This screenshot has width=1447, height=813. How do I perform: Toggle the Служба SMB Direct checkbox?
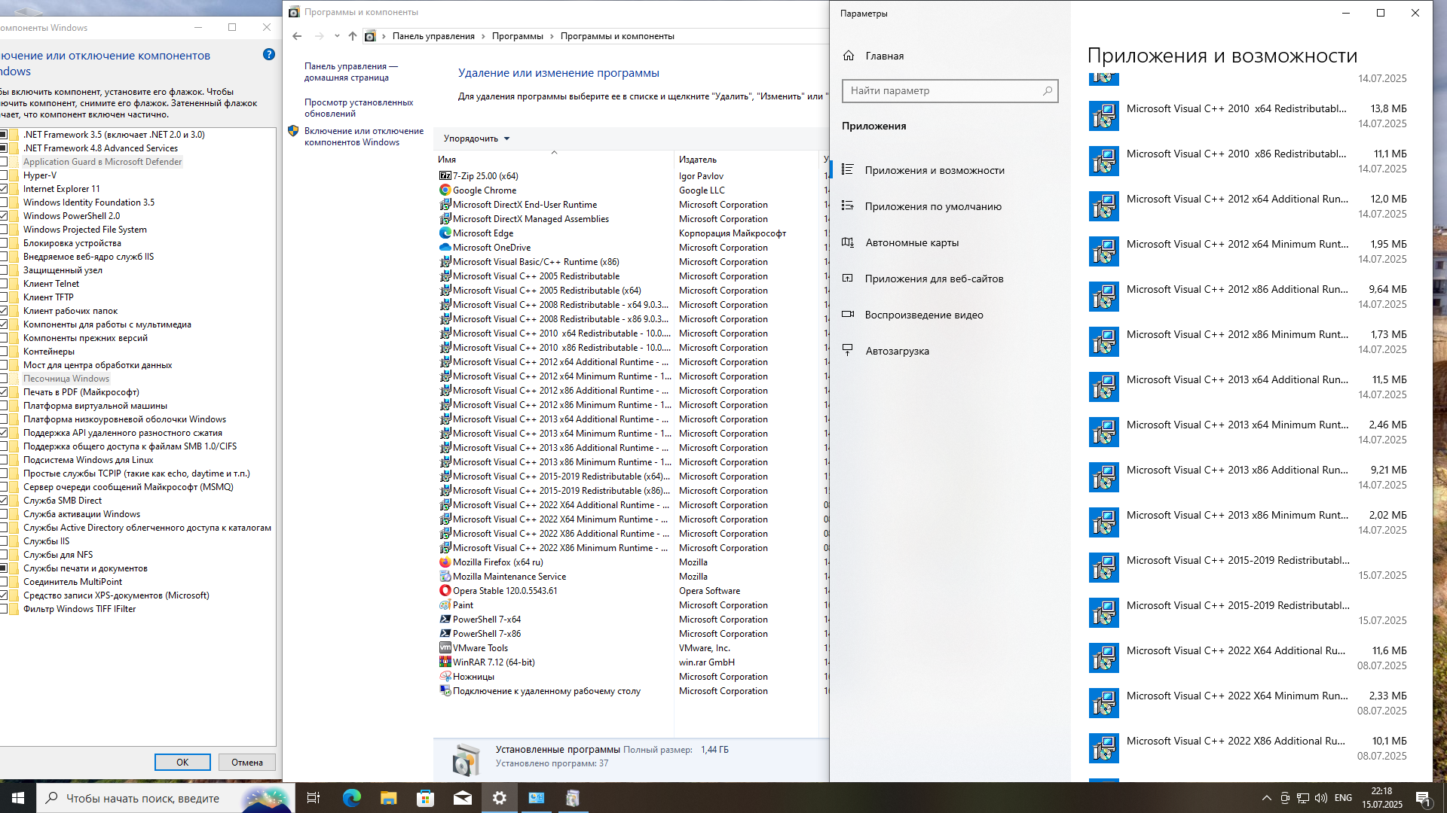coord(4,501)
